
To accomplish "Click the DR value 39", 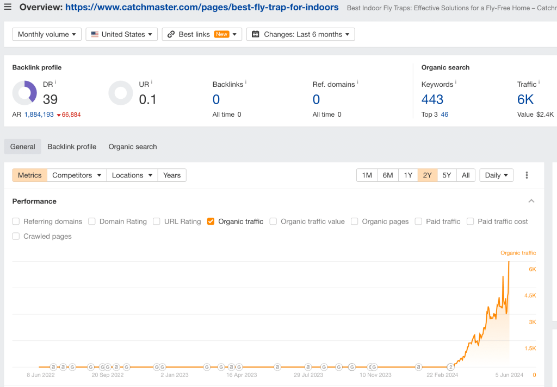I will [50, 99].
